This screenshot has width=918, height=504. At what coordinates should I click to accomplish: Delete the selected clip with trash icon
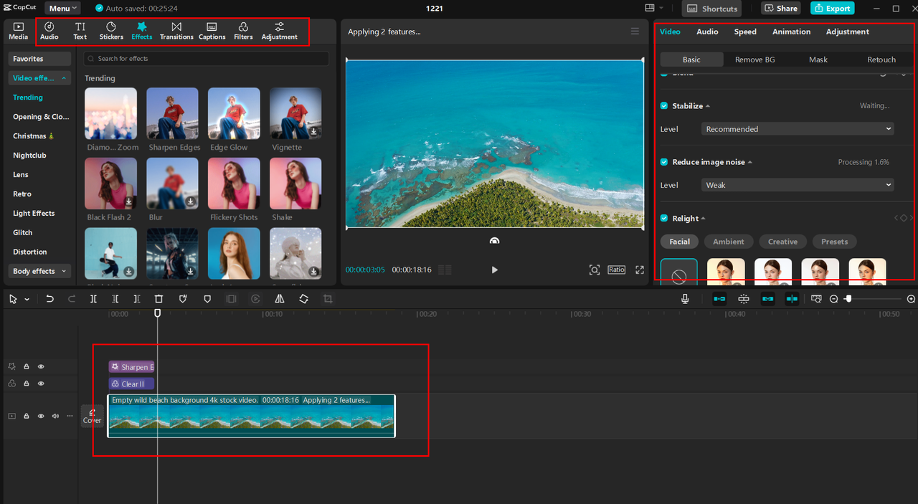coord(159,299)
